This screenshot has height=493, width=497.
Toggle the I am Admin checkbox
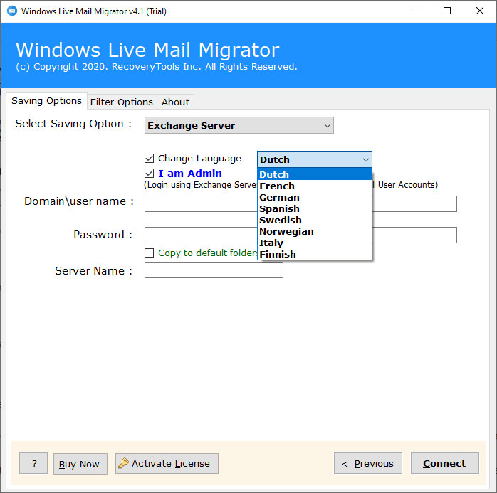point(149,174)
